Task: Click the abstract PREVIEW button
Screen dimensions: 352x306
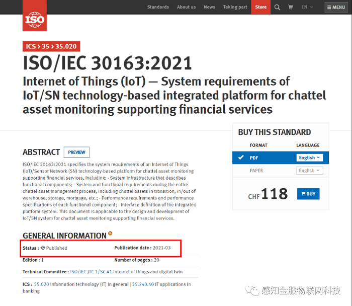Action: pyautogui.click(x=76, y=152)
